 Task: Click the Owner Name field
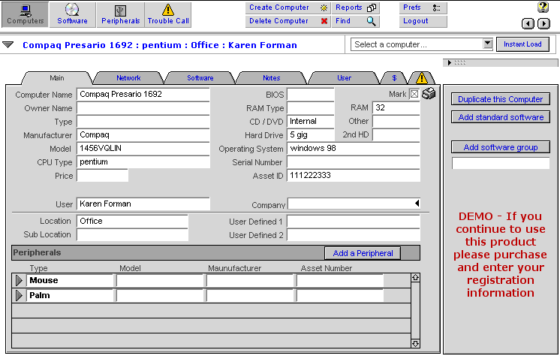coord(143,108)
